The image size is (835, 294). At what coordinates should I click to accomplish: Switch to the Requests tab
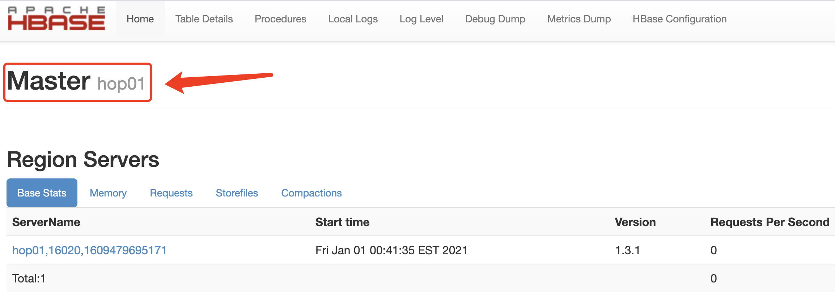(171, 193)
